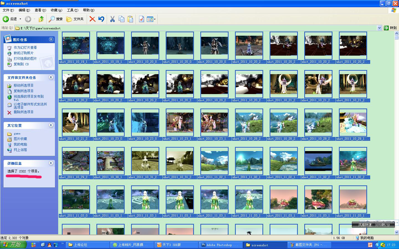
Task: Click the Copy icon in toolbar
Action: click(x=121, y=19)
